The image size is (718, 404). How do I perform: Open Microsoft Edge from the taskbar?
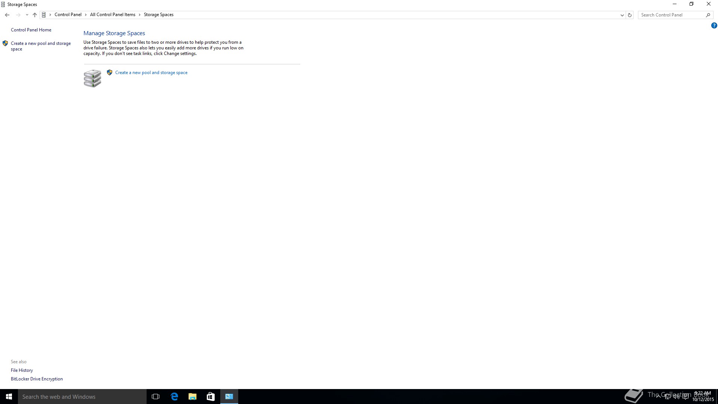(174, 397)
